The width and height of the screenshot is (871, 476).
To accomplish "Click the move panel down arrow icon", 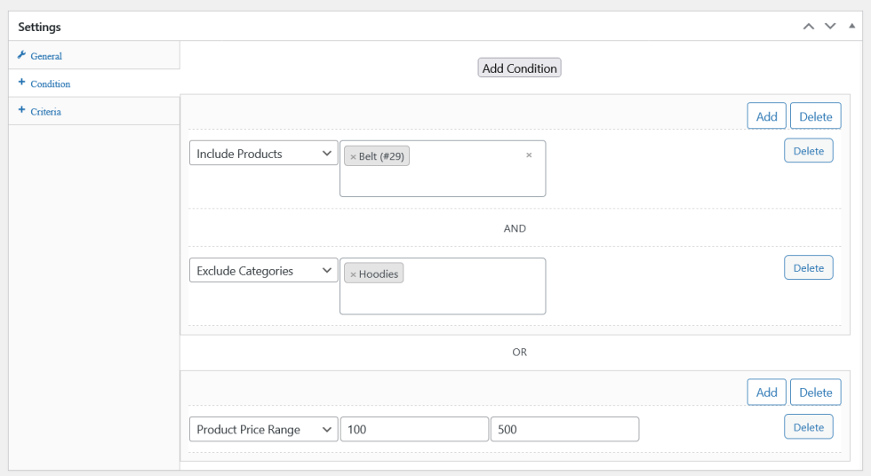I will pos(830,27).
